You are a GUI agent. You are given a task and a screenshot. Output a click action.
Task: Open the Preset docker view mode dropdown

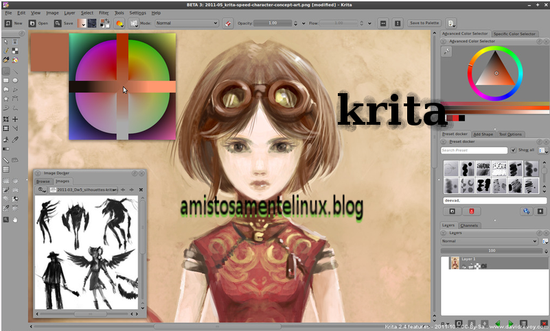tap(543, 150)
